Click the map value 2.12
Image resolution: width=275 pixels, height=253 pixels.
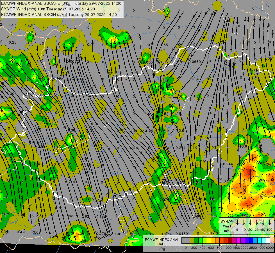tap(165, 217)
